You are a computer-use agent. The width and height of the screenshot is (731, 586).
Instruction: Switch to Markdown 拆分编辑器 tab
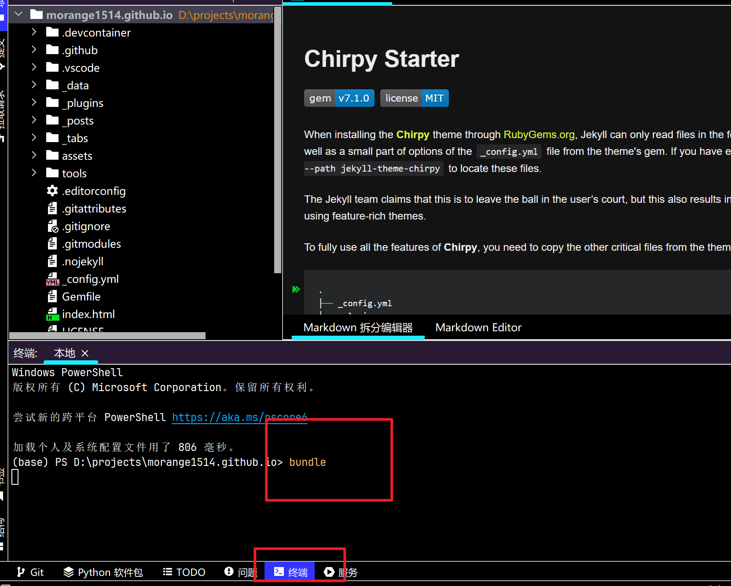pos(358,327)
